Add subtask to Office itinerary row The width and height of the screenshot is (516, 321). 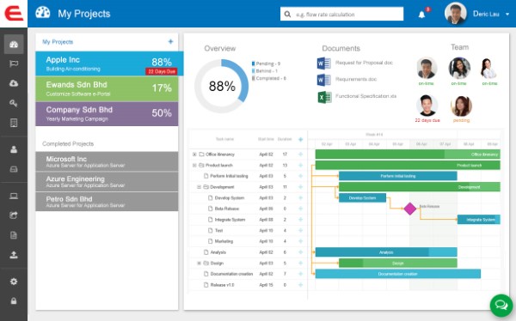[300, 154]
